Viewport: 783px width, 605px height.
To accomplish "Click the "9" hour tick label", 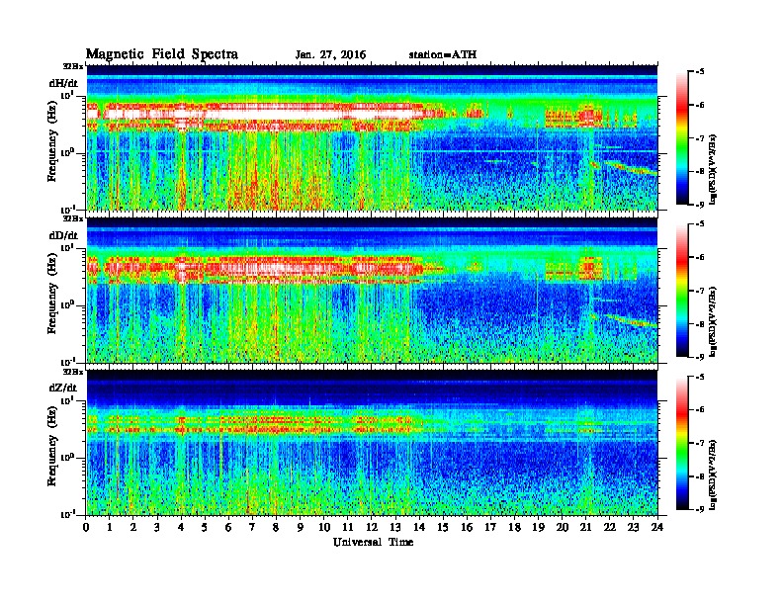I will (x=301, y=527).
